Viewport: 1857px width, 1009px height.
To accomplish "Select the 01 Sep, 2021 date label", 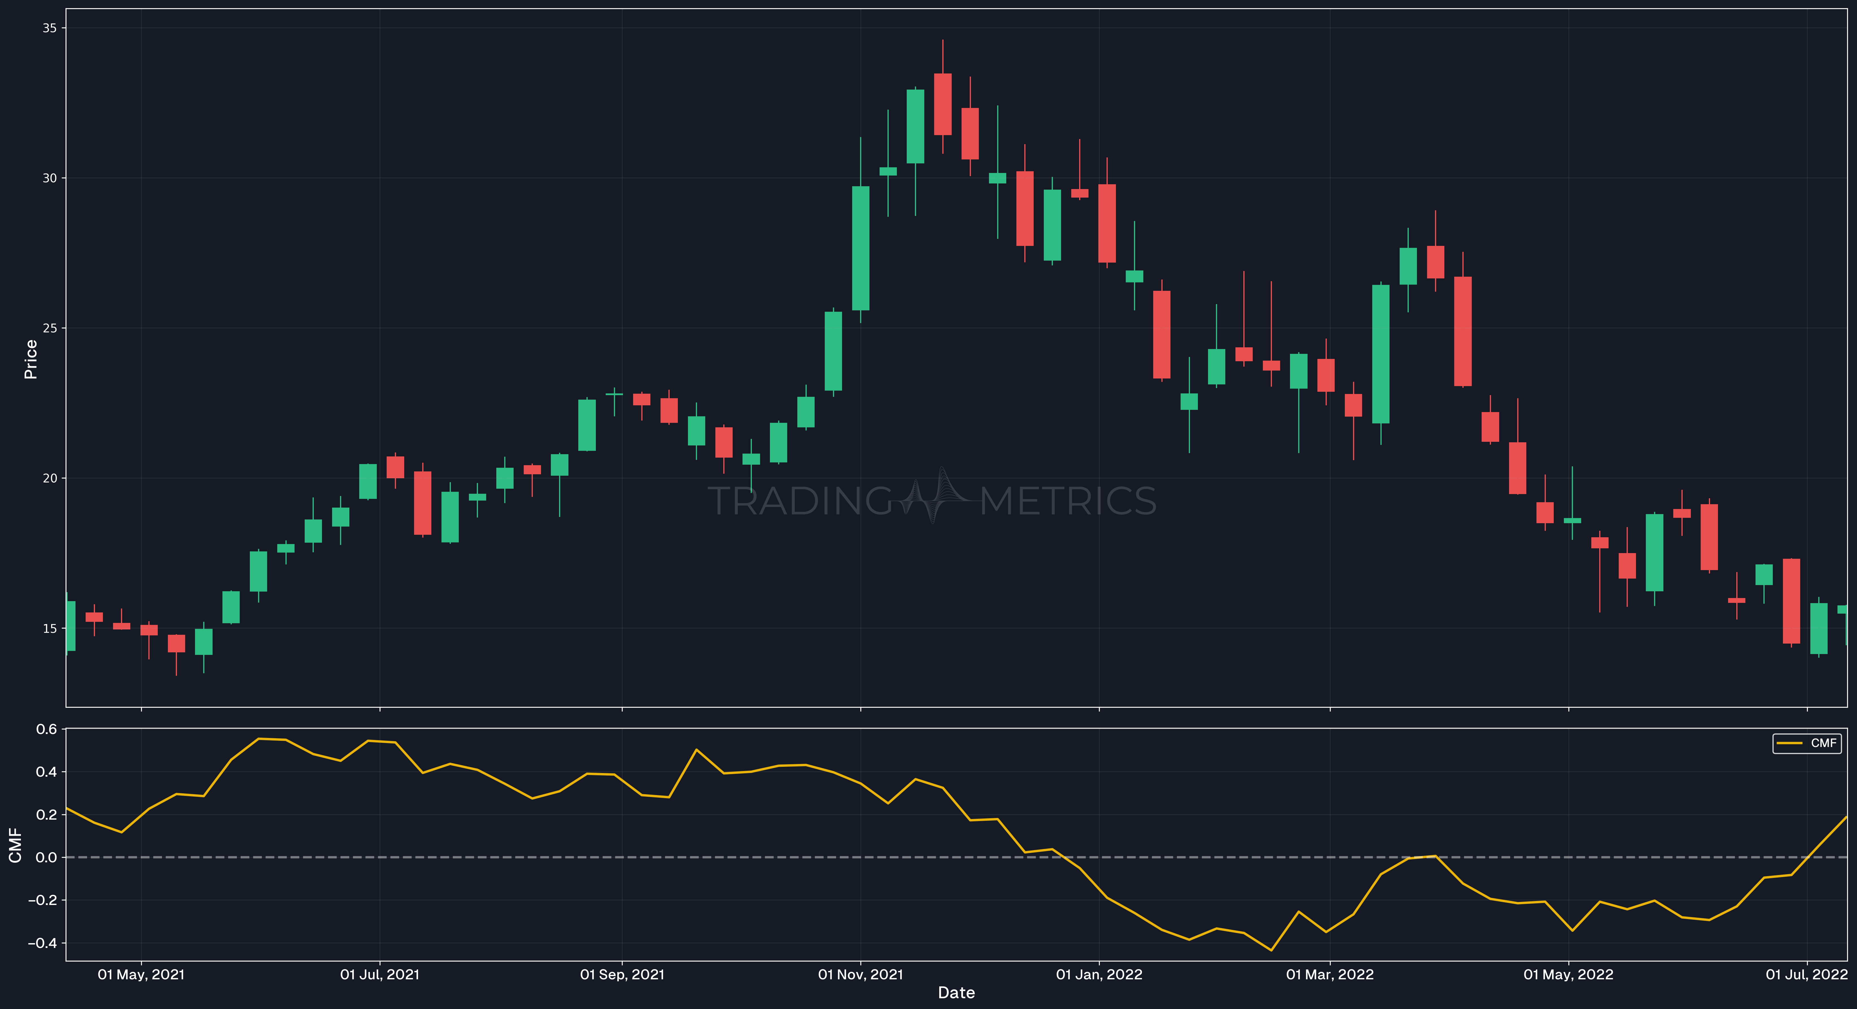I will pyautogui.click(x=622, y=975).
